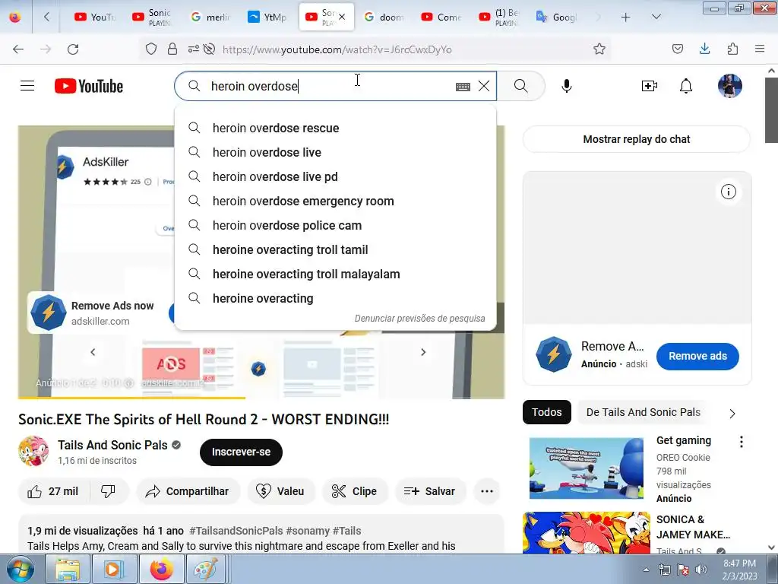Click Mostrar replay do chat
Viewport: 778px width, 584px height.
pyautogui.click(x=637, y=139)
